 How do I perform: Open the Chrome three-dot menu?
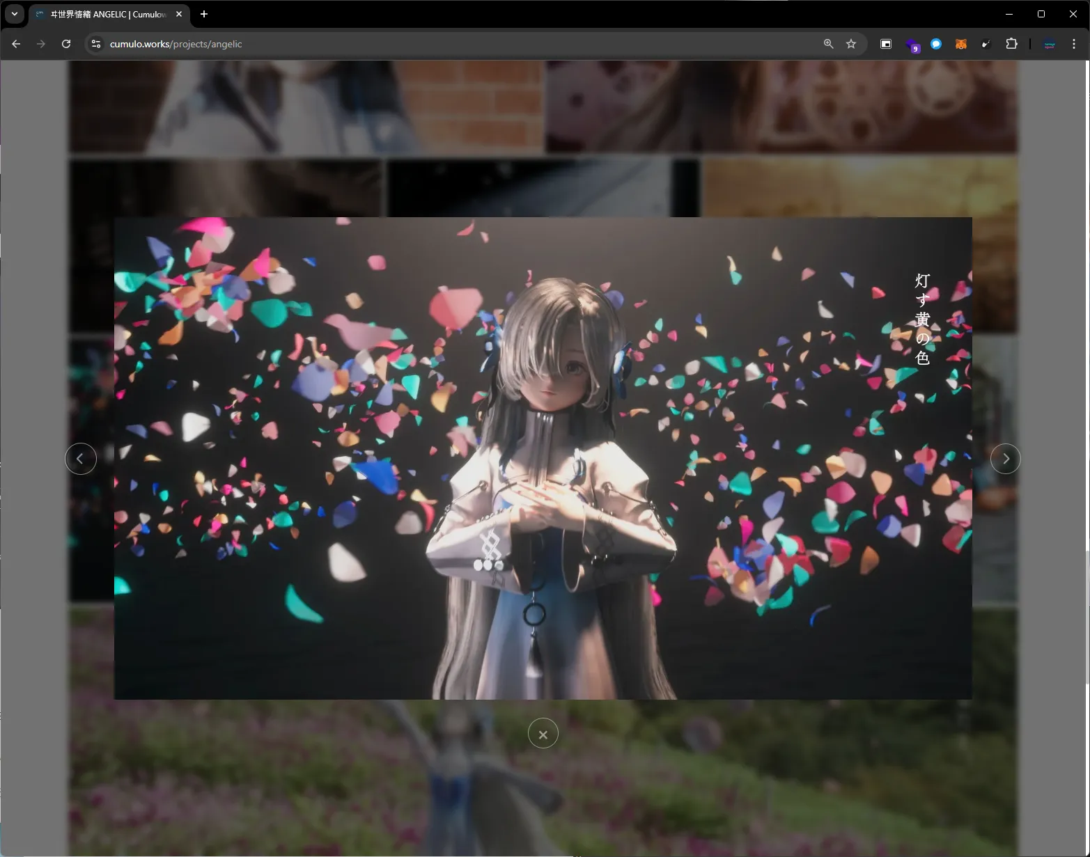[x=1074, y=44]
